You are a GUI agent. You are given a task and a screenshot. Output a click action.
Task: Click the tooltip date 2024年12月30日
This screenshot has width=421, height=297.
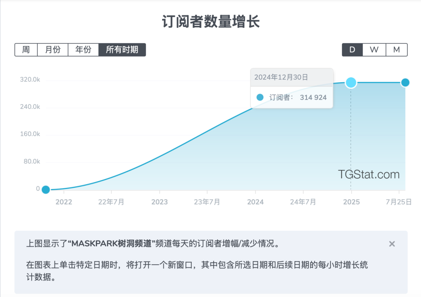pos(281,77)
